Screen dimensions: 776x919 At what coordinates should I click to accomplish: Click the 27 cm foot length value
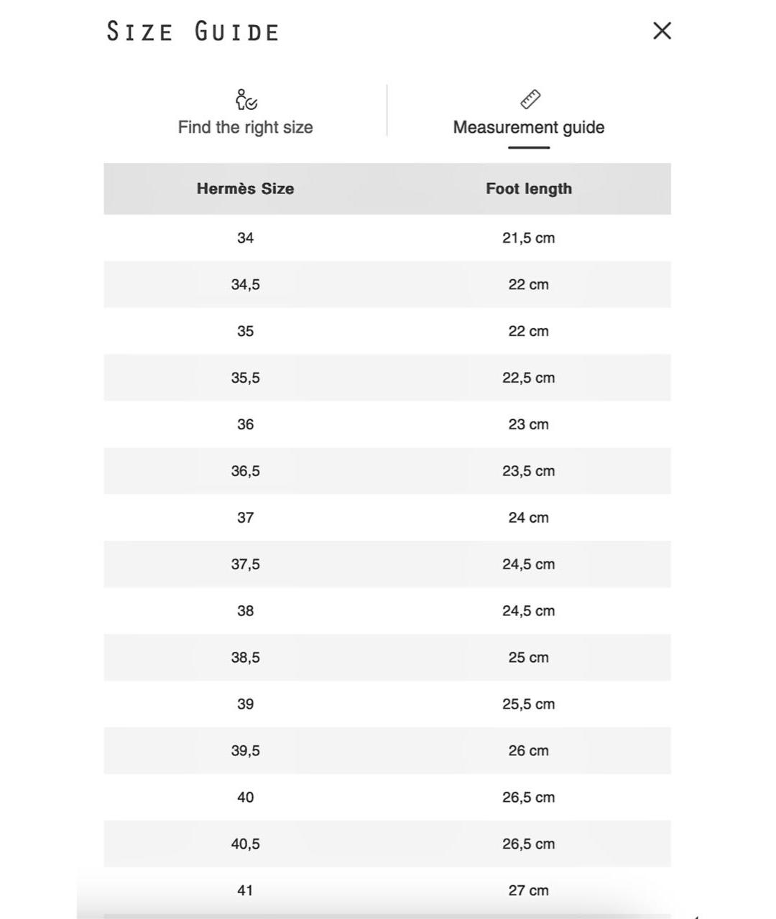(x=528, y=890)
